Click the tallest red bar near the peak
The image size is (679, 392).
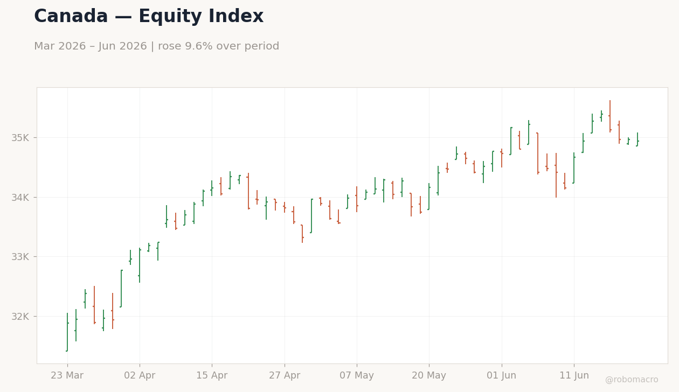click(610, 116)
